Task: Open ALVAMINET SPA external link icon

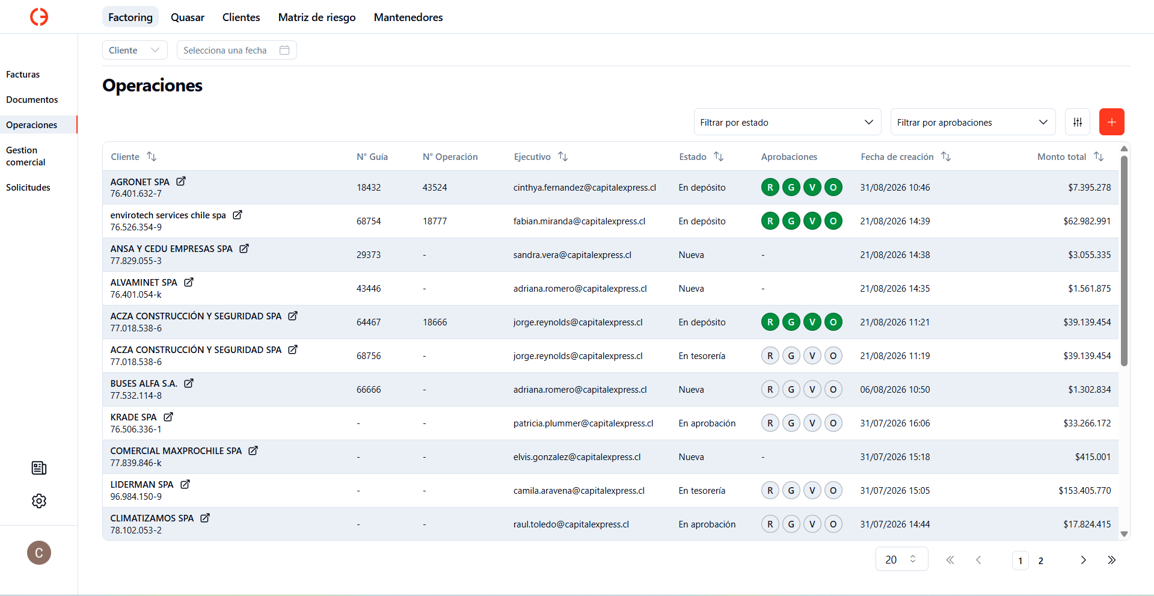Action: [189, 282]
